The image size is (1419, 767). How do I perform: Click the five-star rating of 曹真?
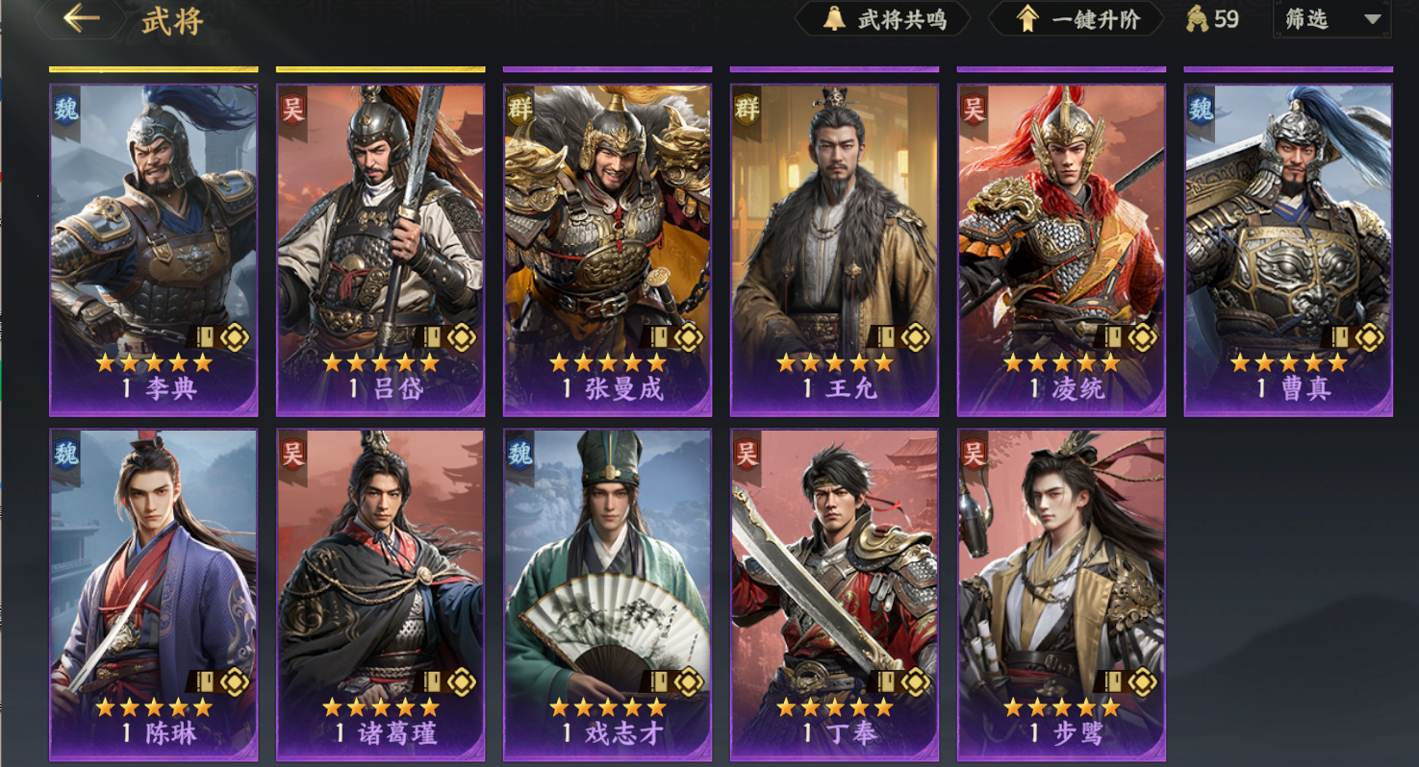[1288, 362]
